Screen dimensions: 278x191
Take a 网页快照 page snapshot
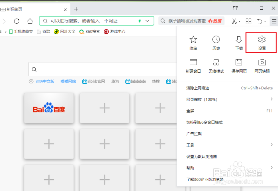(261, 65)
